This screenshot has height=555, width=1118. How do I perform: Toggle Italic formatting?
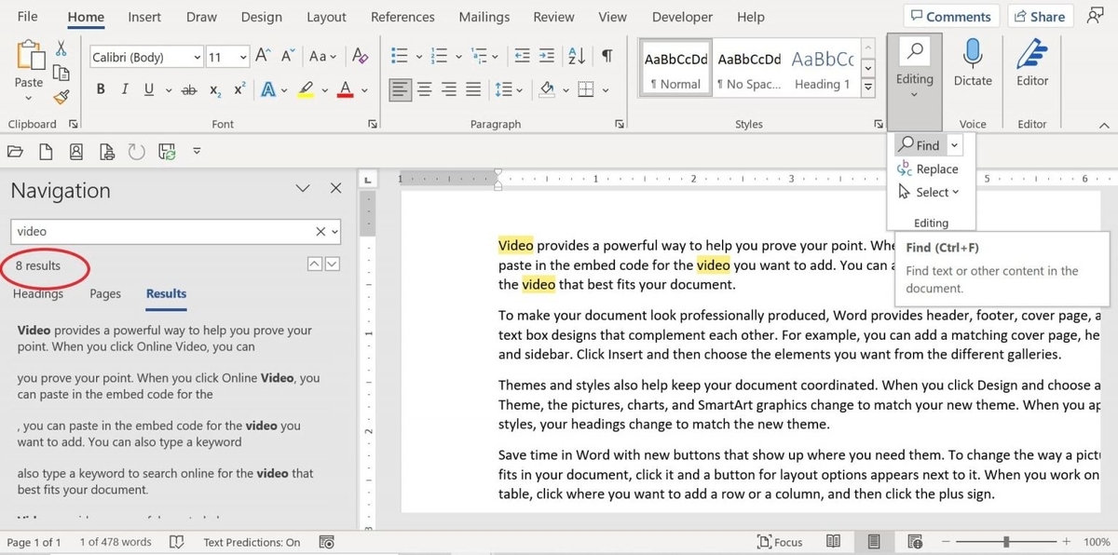pos(124,89)
